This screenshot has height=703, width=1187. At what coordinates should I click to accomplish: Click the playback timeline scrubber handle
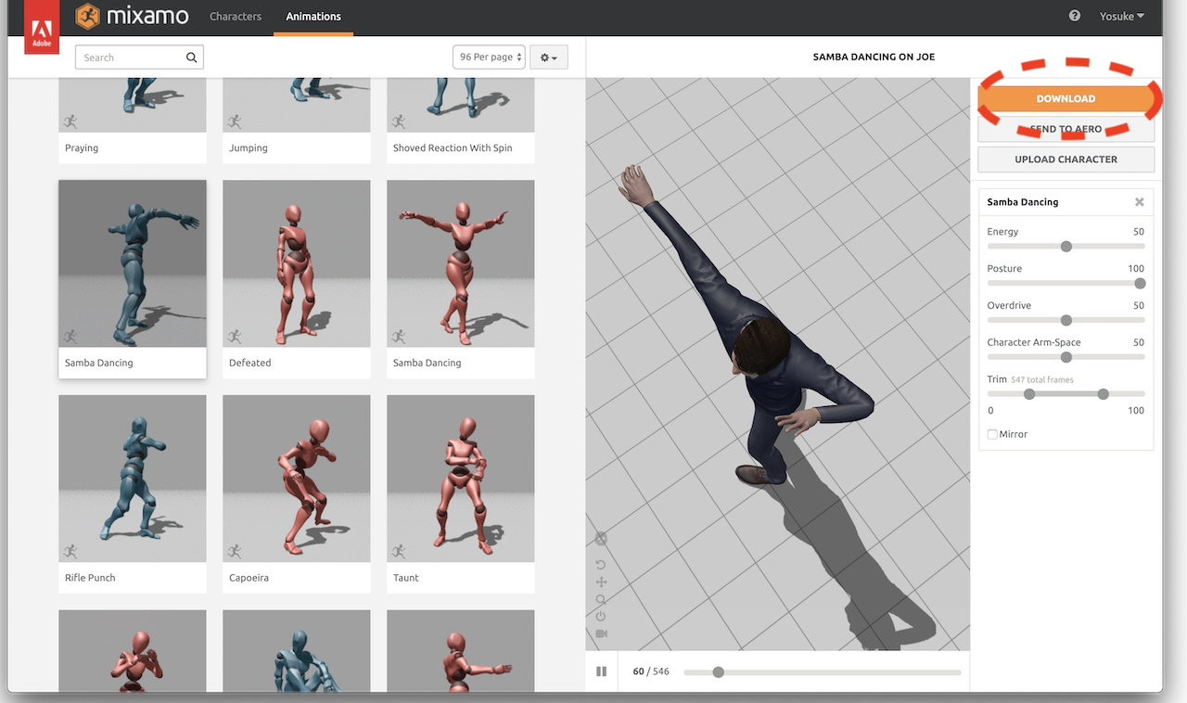pyautogui.click(x=718, y=672)
